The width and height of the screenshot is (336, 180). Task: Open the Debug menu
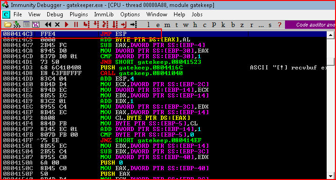55,14
